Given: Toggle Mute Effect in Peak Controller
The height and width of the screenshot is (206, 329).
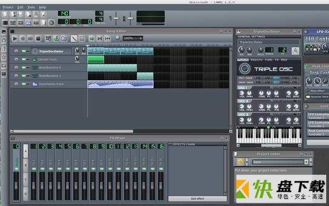Looking at the screenshot, I should click(308, 91).
